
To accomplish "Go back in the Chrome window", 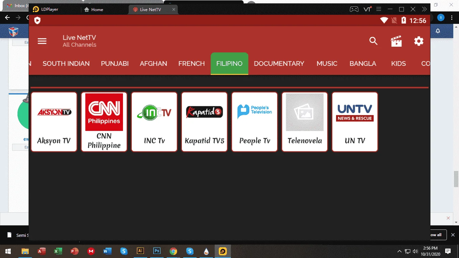I will [7, 17].
